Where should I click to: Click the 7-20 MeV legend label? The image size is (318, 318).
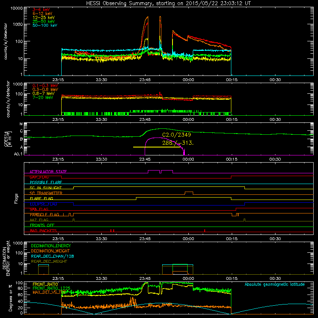[x=43, y=97]
